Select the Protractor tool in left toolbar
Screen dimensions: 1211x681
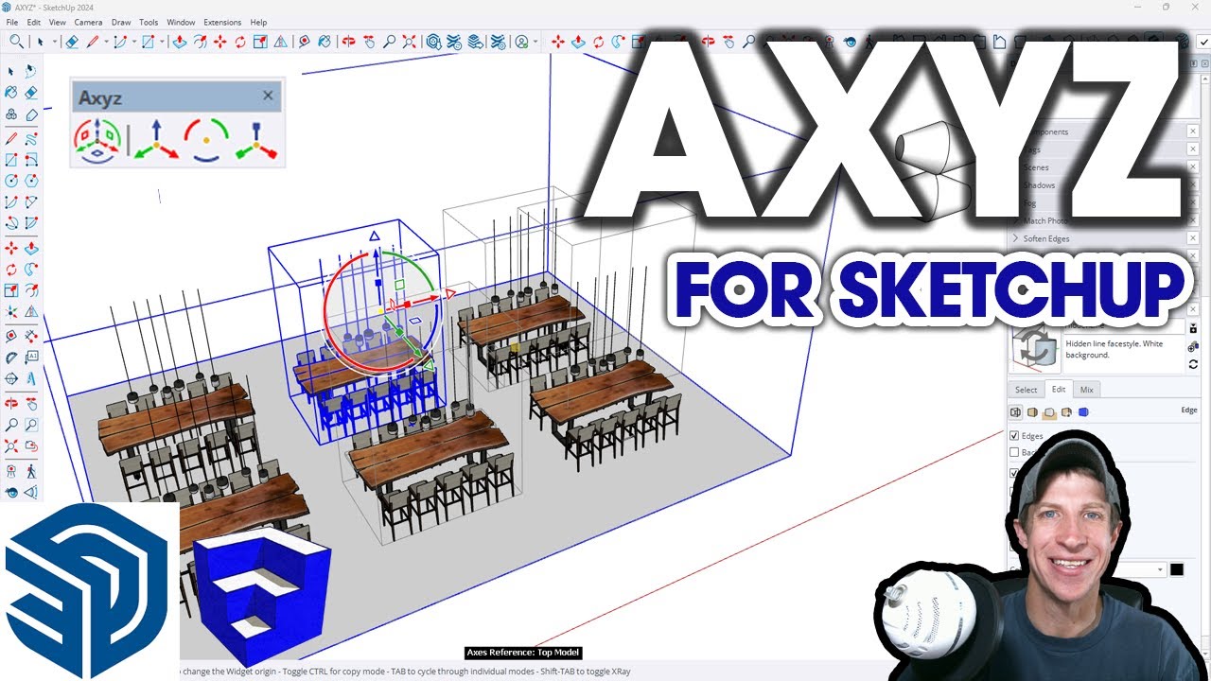pos(10,358)
